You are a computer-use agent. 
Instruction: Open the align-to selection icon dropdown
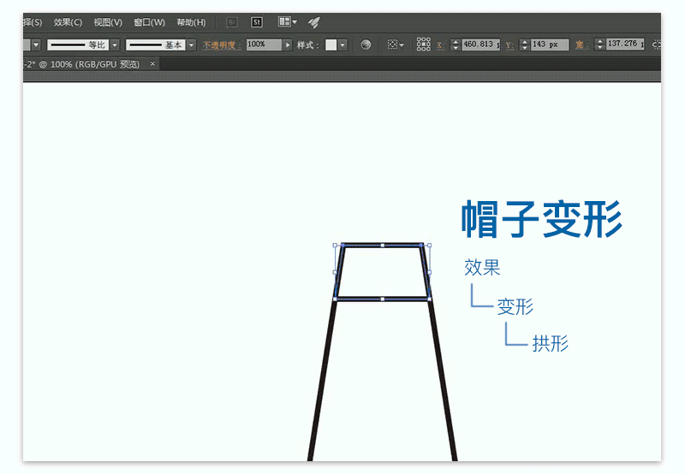tap(396, 44)
